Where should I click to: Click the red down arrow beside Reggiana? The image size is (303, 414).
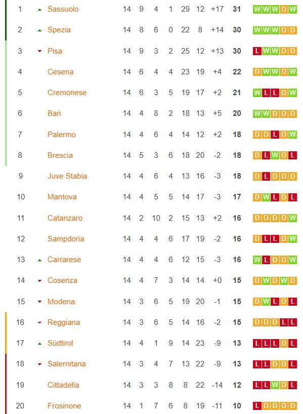39,322
